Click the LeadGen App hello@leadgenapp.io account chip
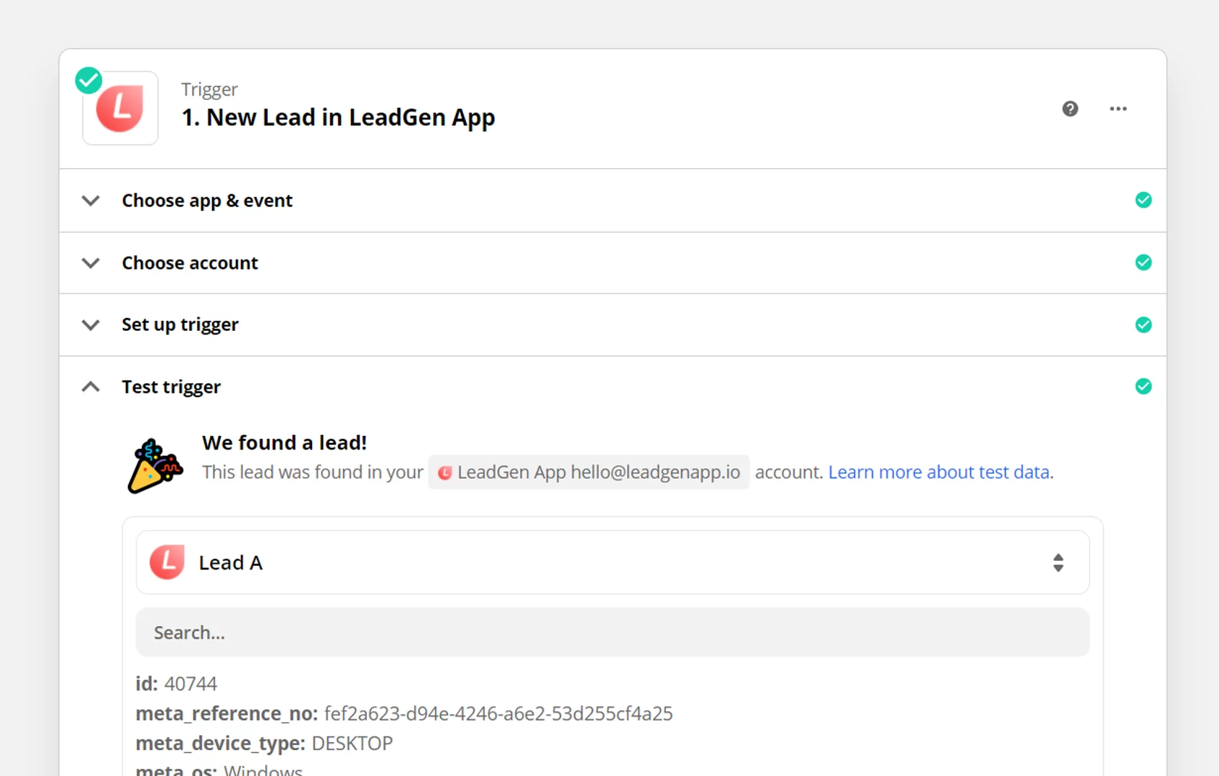 (x=588, y=473)
